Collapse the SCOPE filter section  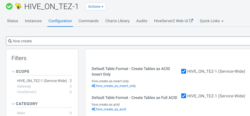(x=13, y=72)
